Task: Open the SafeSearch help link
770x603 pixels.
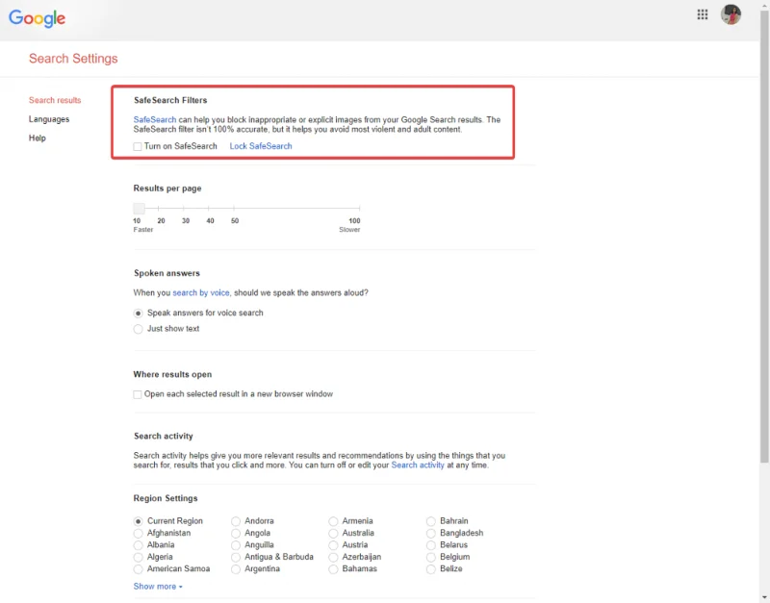Action: pyautogui.click(x=151, y=119)
